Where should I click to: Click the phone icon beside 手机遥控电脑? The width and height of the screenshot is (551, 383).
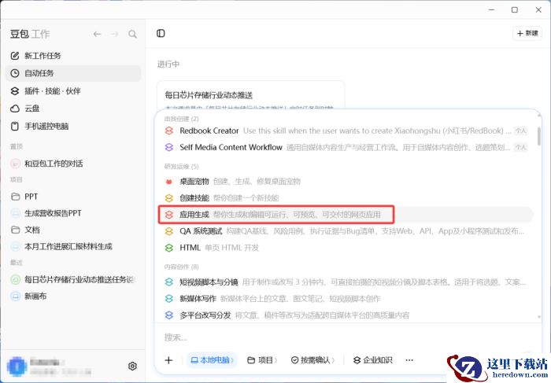click(x=15, y=126)
